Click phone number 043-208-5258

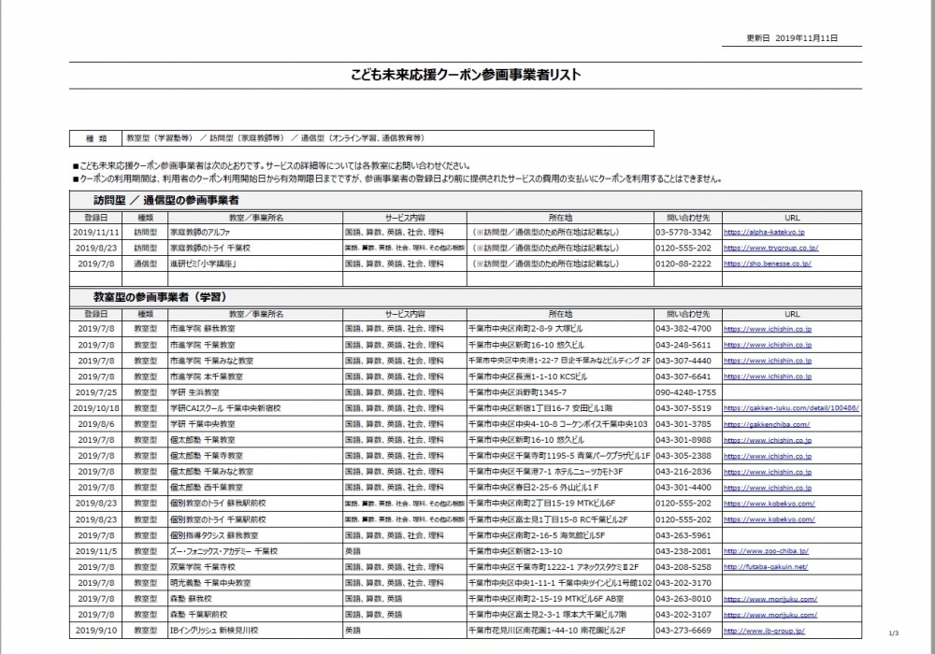coord(683,567)
